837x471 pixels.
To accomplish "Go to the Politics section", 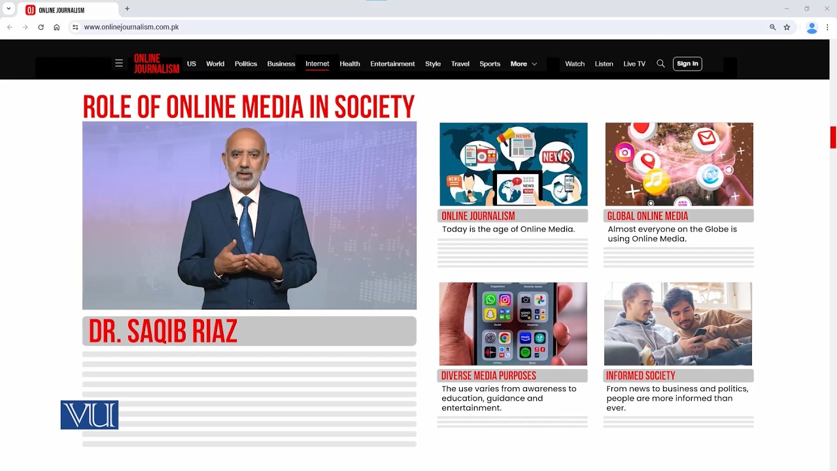I will pos(246,63).
